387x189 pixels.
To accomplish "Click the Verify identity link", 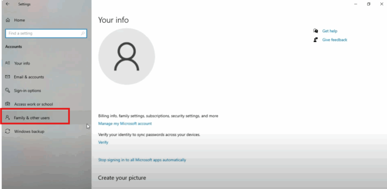I will (103, 142).
